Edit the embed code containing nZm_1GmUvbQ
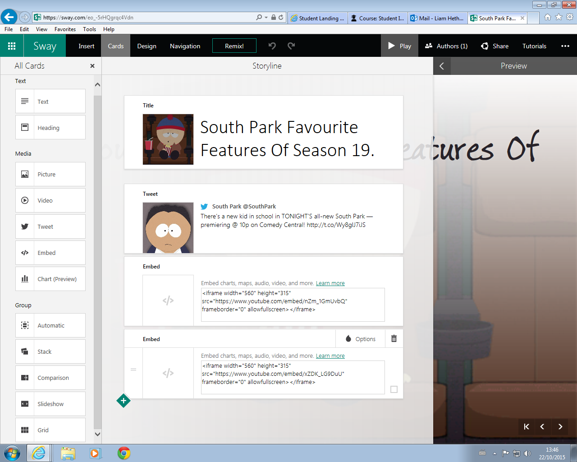Screen dimensions: 577x462 293,305
